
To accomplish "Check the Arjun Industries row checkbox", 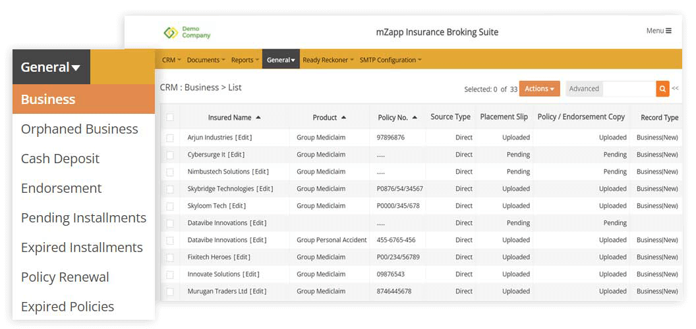I will pyautogui.click(x=170, y=138).
